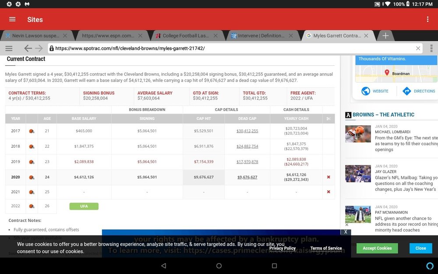Open a new tab with plus button
The image size is (438, 274).
(x=385, y=36)
